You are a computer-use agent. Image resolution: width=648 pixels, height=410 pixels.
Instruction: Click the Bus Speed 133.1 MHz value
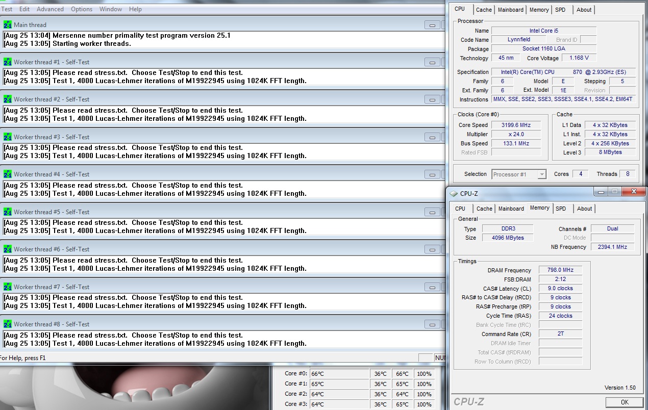pyautogui.click(x=516, y=143)
